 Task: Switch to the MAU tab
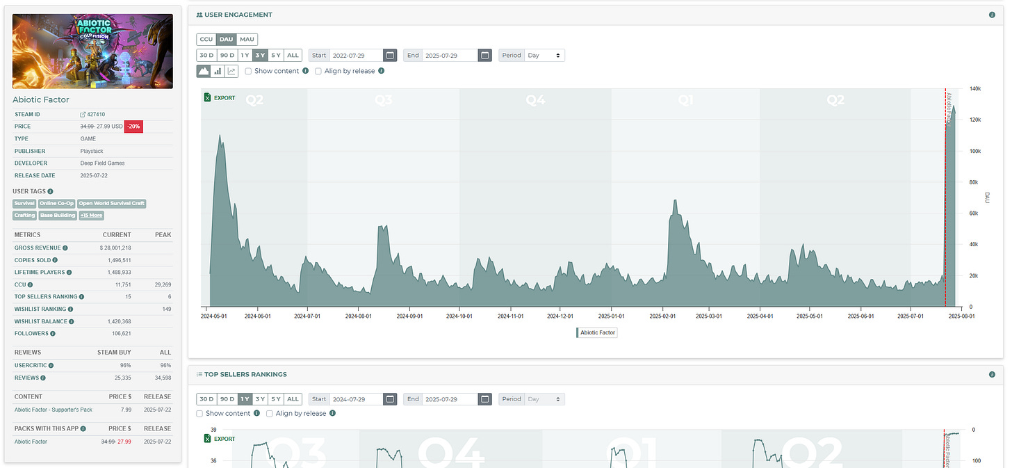[247, 39]
